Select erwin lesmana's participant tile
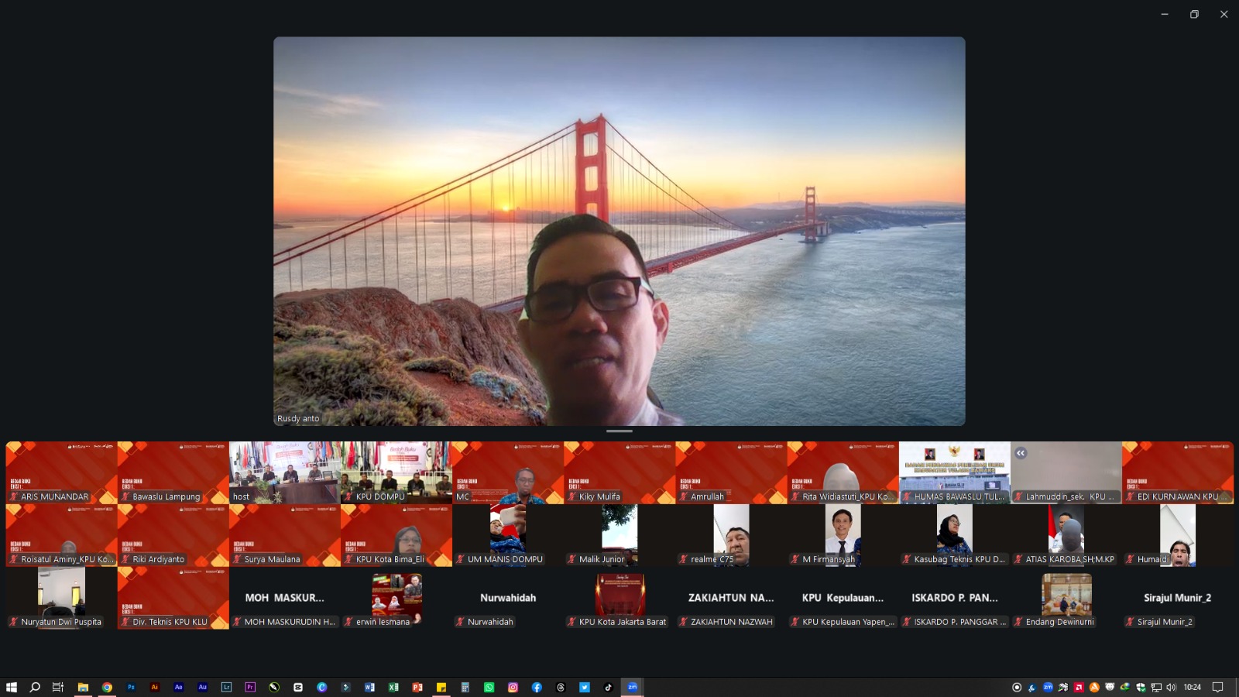 396,598
